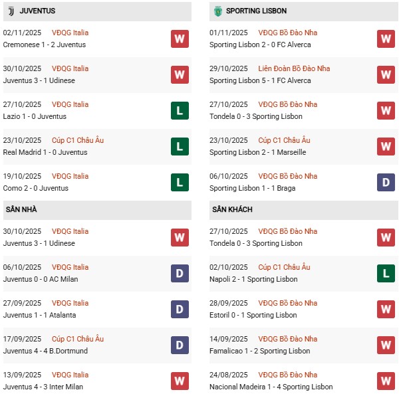Click the JUVENTUS team name header

[37, 11]
